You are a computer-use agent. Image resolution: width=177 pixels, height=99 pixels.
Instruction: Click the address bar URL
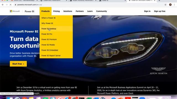pyautogui.click(x=30, y=5)
